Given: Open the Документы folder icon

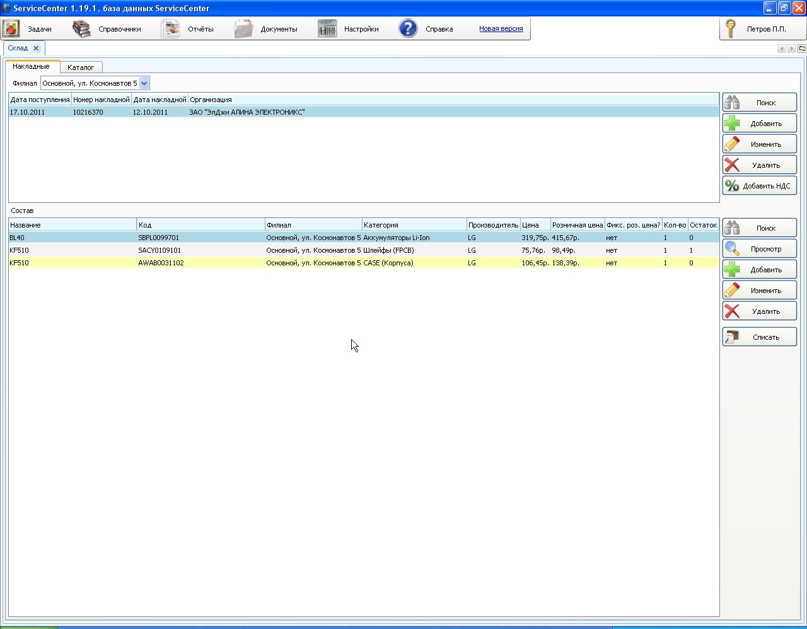Looking at the screenshot, I should pyautogui.click(x=243, y=29).
